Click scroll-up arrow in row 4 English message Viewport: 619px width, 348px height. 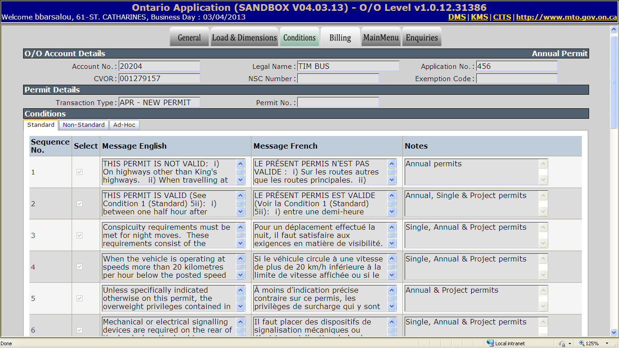click(x=240, y=259)
